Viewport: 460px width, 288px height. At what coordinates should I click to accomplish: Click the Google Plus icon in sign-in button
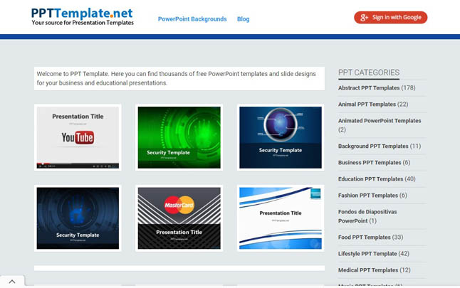[364, 18]
